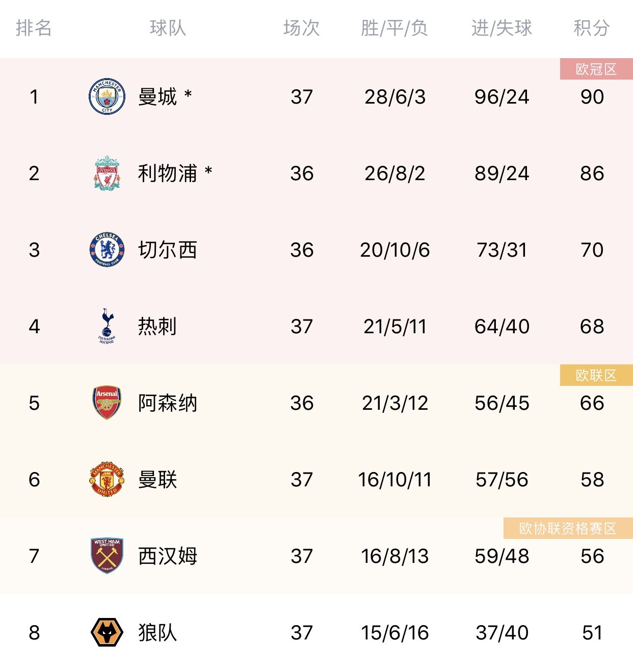Image resolution: width=633 pixels, height=667 pixels.
Task: Click the Arsenal cannon crest
Action: pyautogui.click(x=107, y=403)
